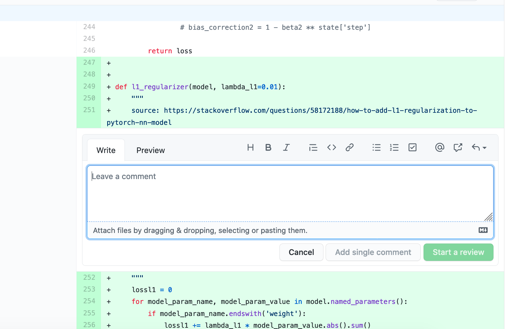Click the Markdown supported icon
The width and height of the screenshot is (518, 329).
point(483,230)
